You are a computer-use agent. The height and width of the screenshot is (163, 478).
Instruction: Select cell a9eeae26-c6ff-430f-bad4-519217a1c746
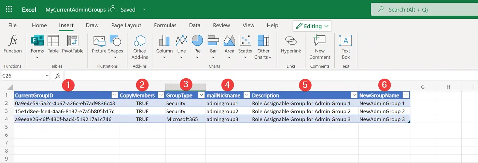[67, 119]
